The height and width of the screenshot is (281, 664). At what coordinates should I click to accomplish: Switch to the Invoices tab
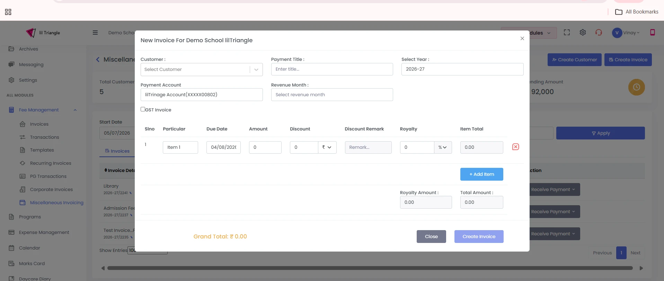click(117, 151)
